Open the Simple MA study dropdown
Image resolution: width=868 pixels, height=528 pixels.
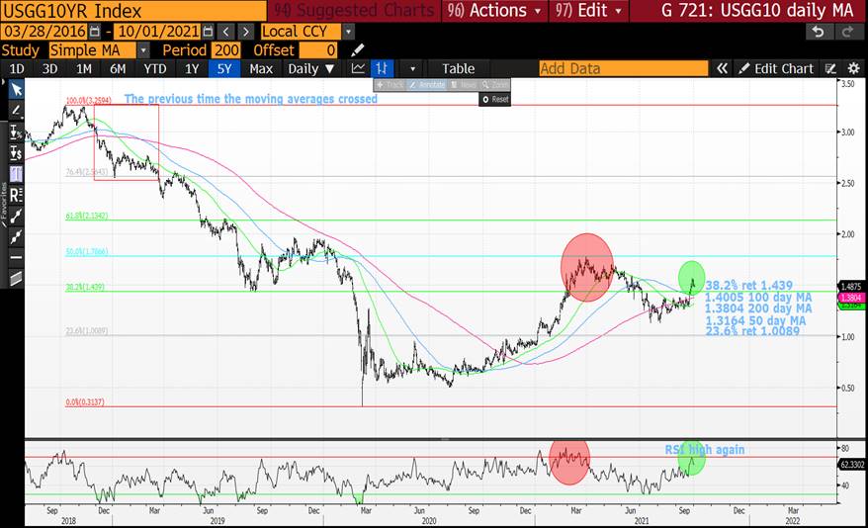click(143, 49)
